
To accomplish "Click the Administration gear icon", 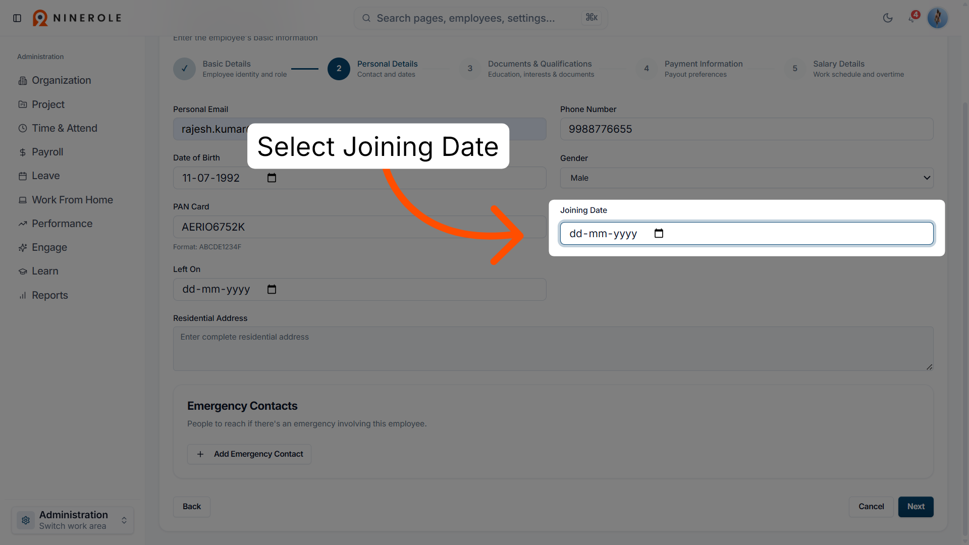I will (x=26, y=520).
